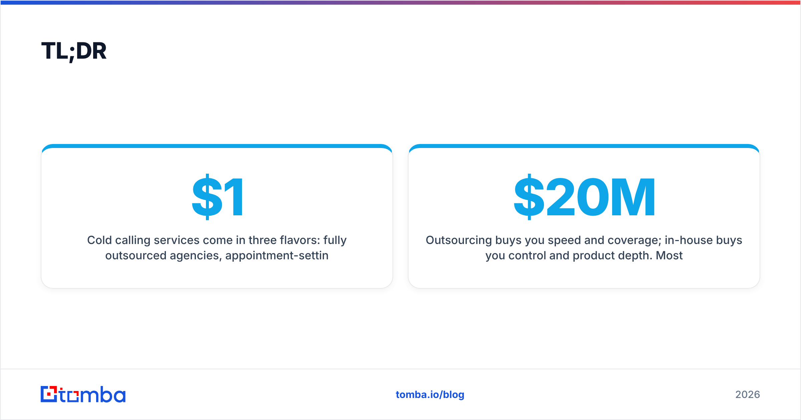Click "appointment-settin" truncated text line
801x420 pixels.
pos(277,256)
